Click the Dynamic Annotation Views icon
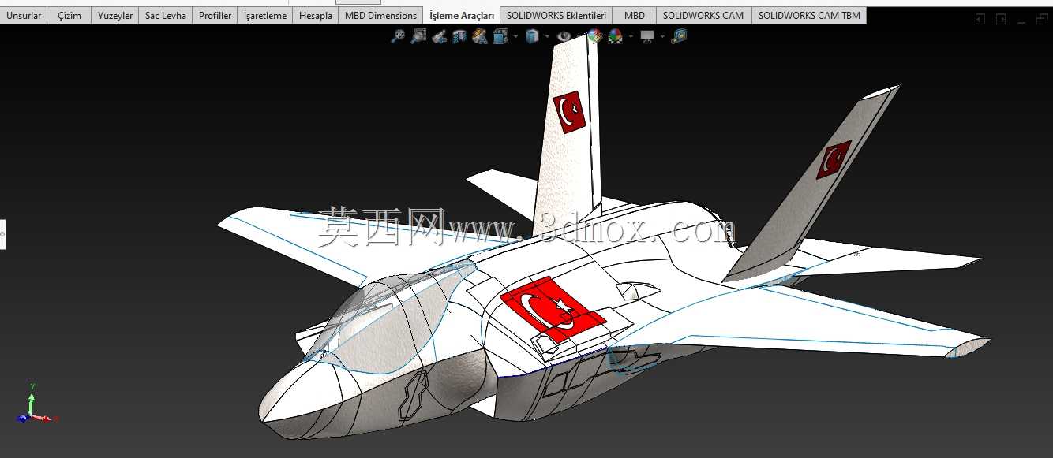Image resolution: width=1053 pixels, height=458 pixels. click(479, 36)
